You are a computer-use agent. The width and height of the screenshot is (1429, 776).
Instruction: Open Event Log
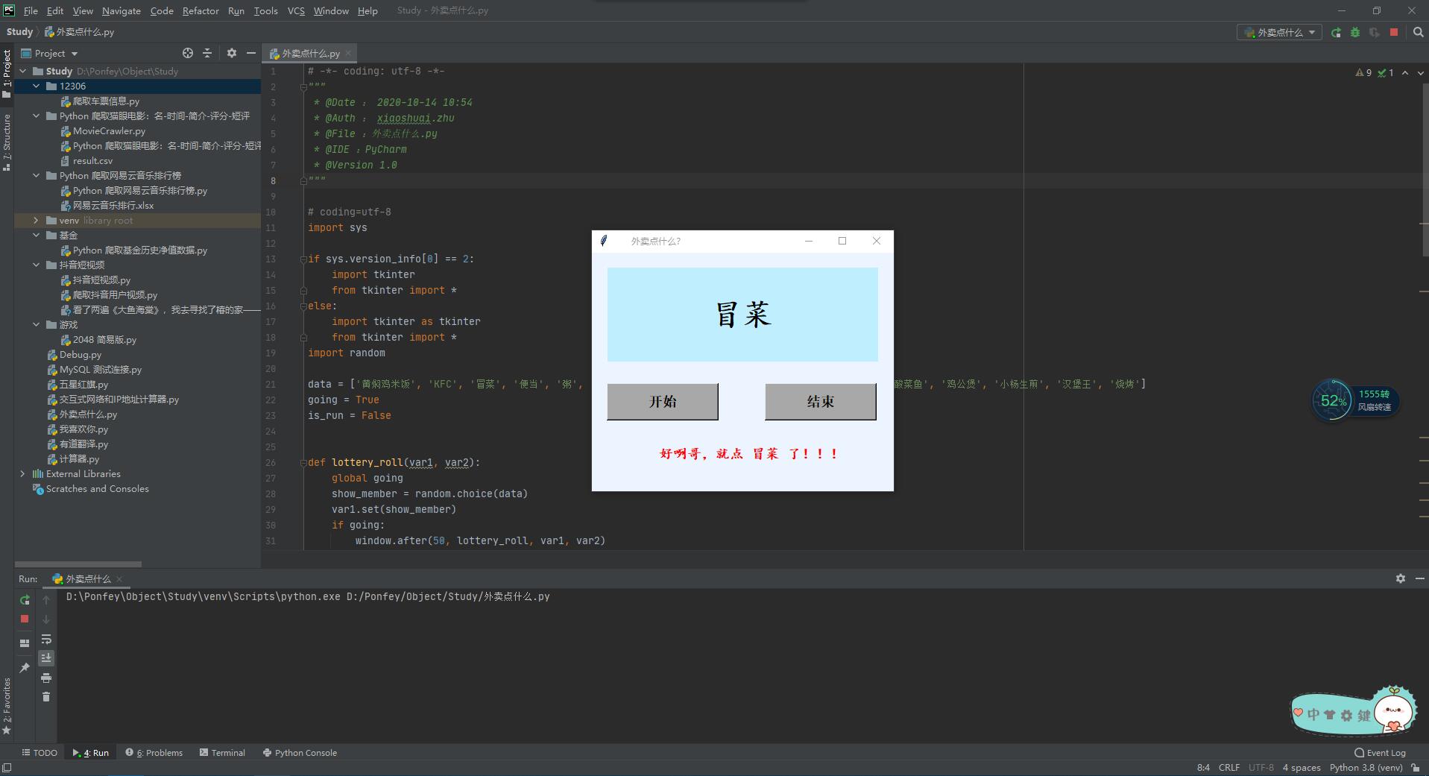pyautogui.click(x=1380, y=753)
